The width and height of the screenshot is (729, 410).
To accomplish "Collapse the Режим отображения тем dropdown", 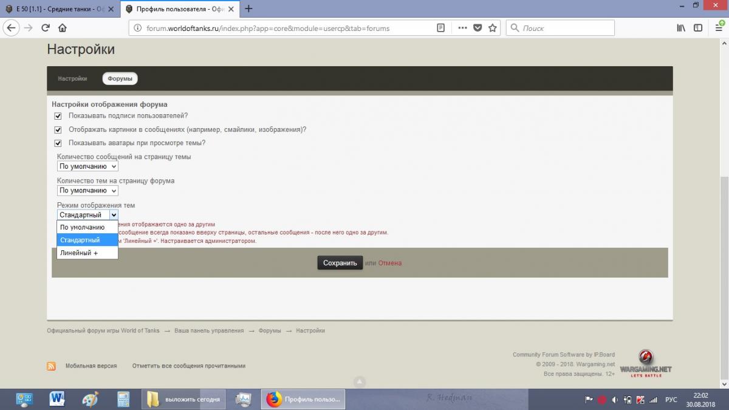I will [87, 215].
